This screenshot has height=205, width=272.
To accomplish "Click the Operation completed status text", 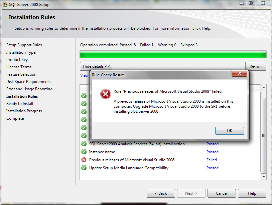I will 139,45.
